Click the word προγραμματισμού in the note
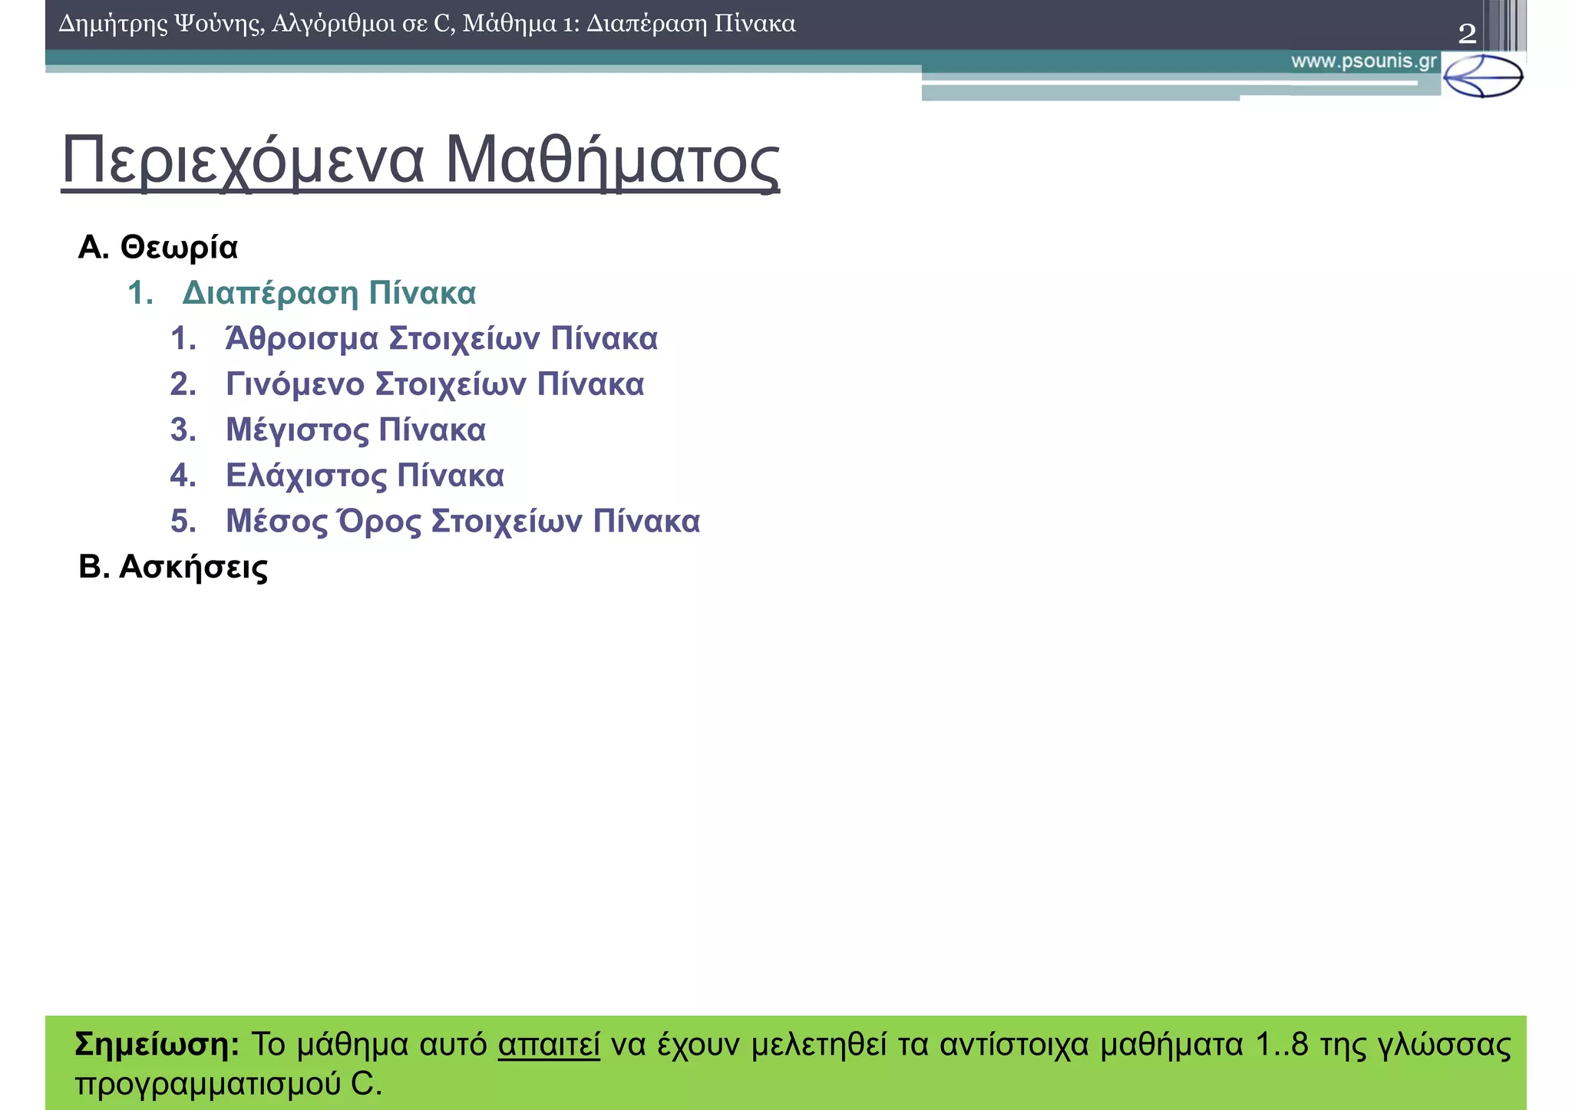 (208, 1085)
